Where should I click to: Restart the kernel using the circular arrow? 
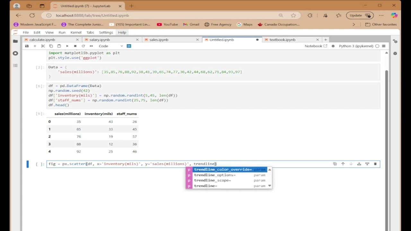83,46
